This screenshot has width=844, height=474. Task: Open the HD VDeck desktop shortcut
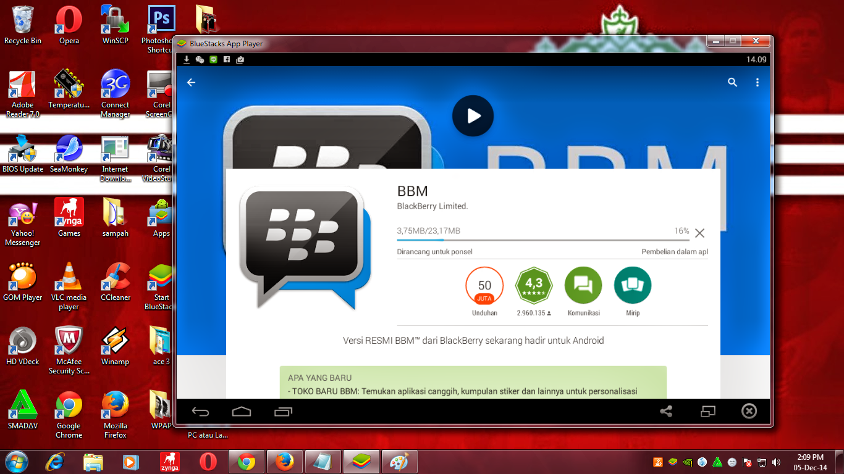23,346
